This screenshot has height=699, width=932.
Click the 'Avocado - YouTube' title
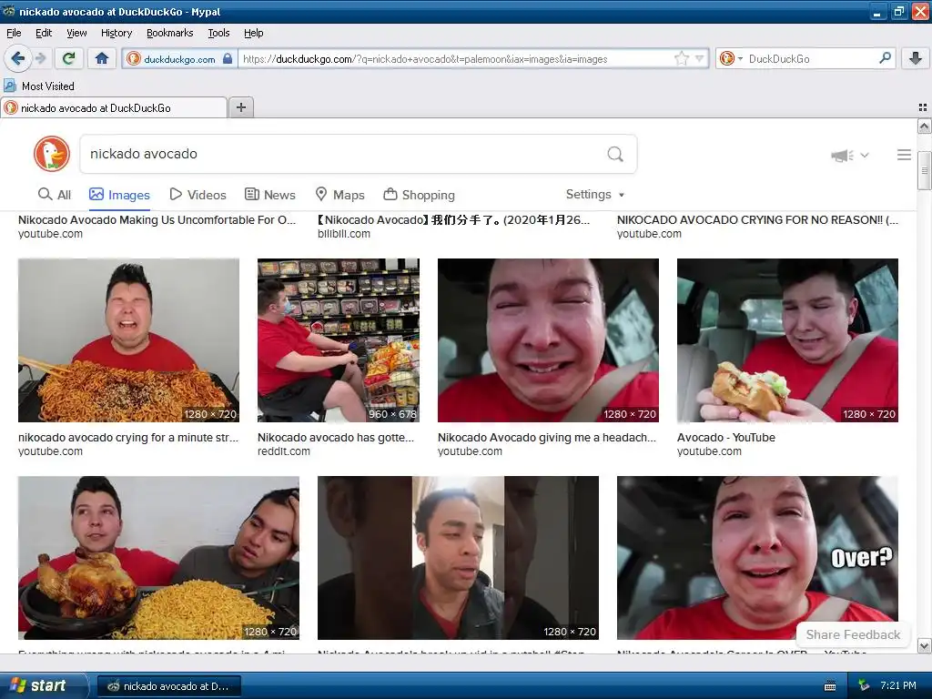(725, 438)
